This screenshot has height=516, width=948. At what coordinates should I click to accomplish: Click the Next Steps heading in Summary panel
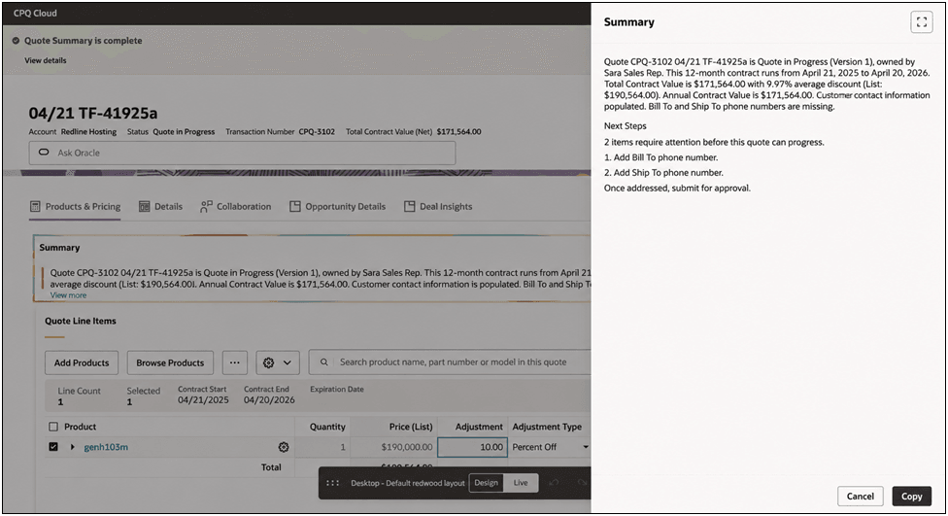pyautogui.click(x=626, y=125)
